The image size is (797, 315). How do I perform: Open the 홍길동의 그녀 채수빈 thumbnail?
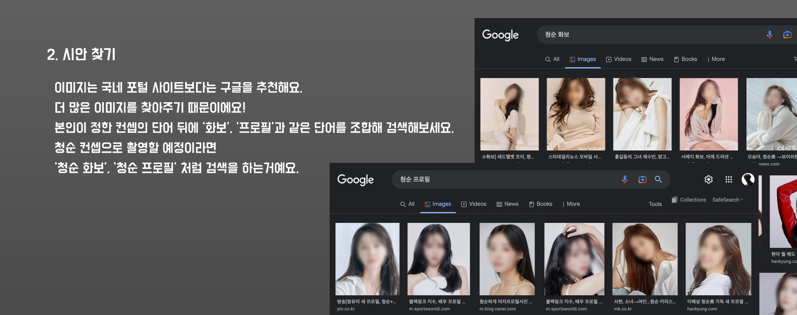coord(642,114)
